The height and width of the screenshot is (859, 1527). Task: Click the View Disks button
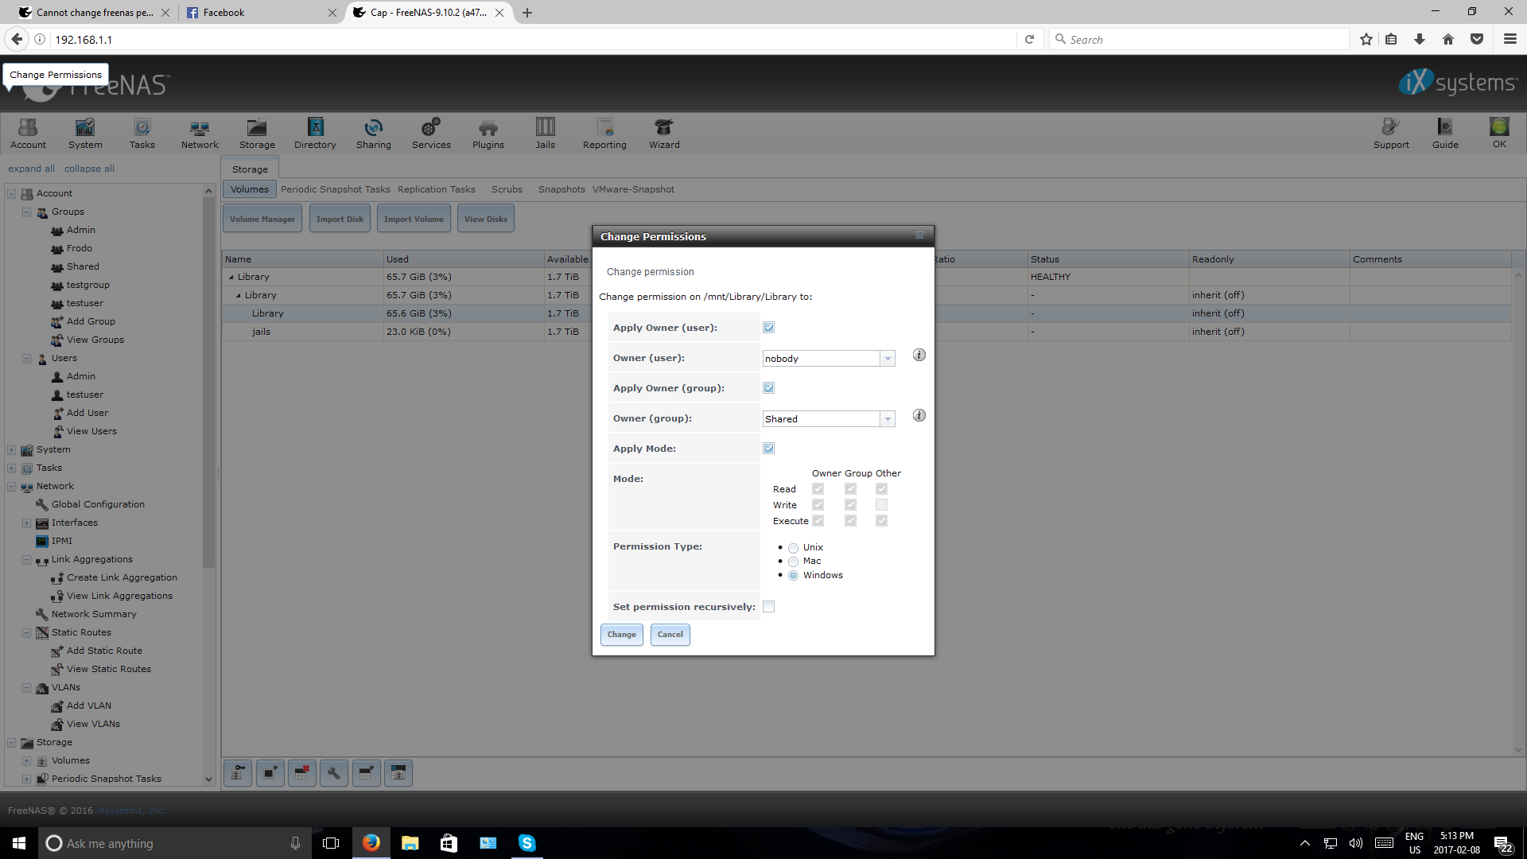[486, 219]
